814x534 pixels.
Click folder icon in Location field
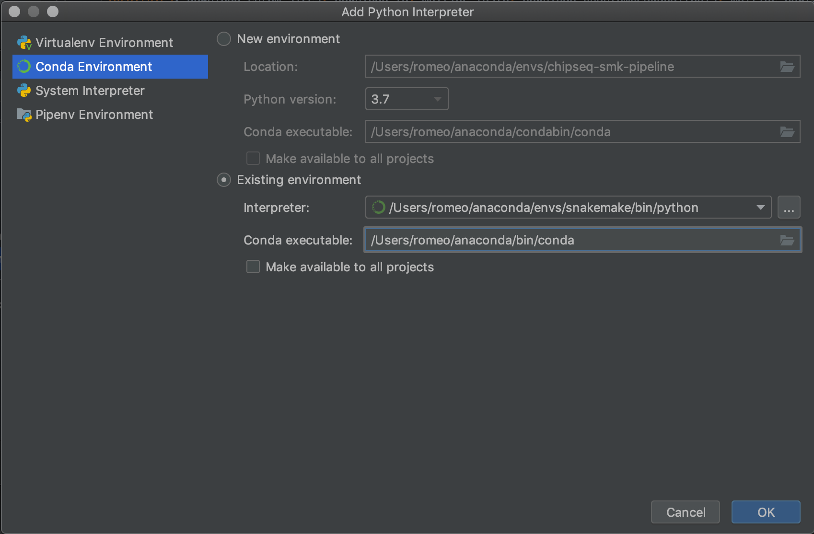pos(787,67)
